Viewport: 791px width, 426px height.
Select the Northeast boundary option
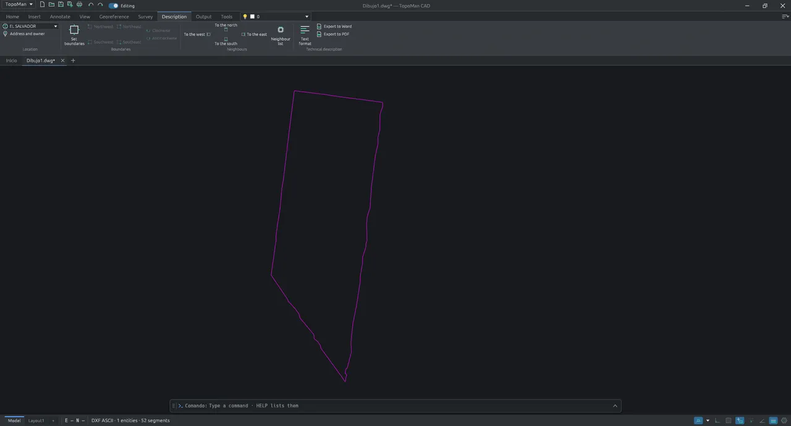[x=129, y=27]
